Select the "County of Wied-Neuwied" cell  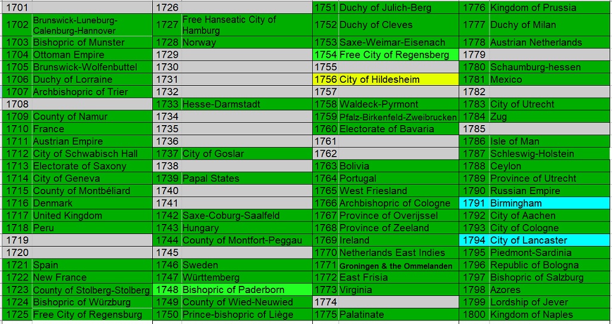click(x=247, y=302)
